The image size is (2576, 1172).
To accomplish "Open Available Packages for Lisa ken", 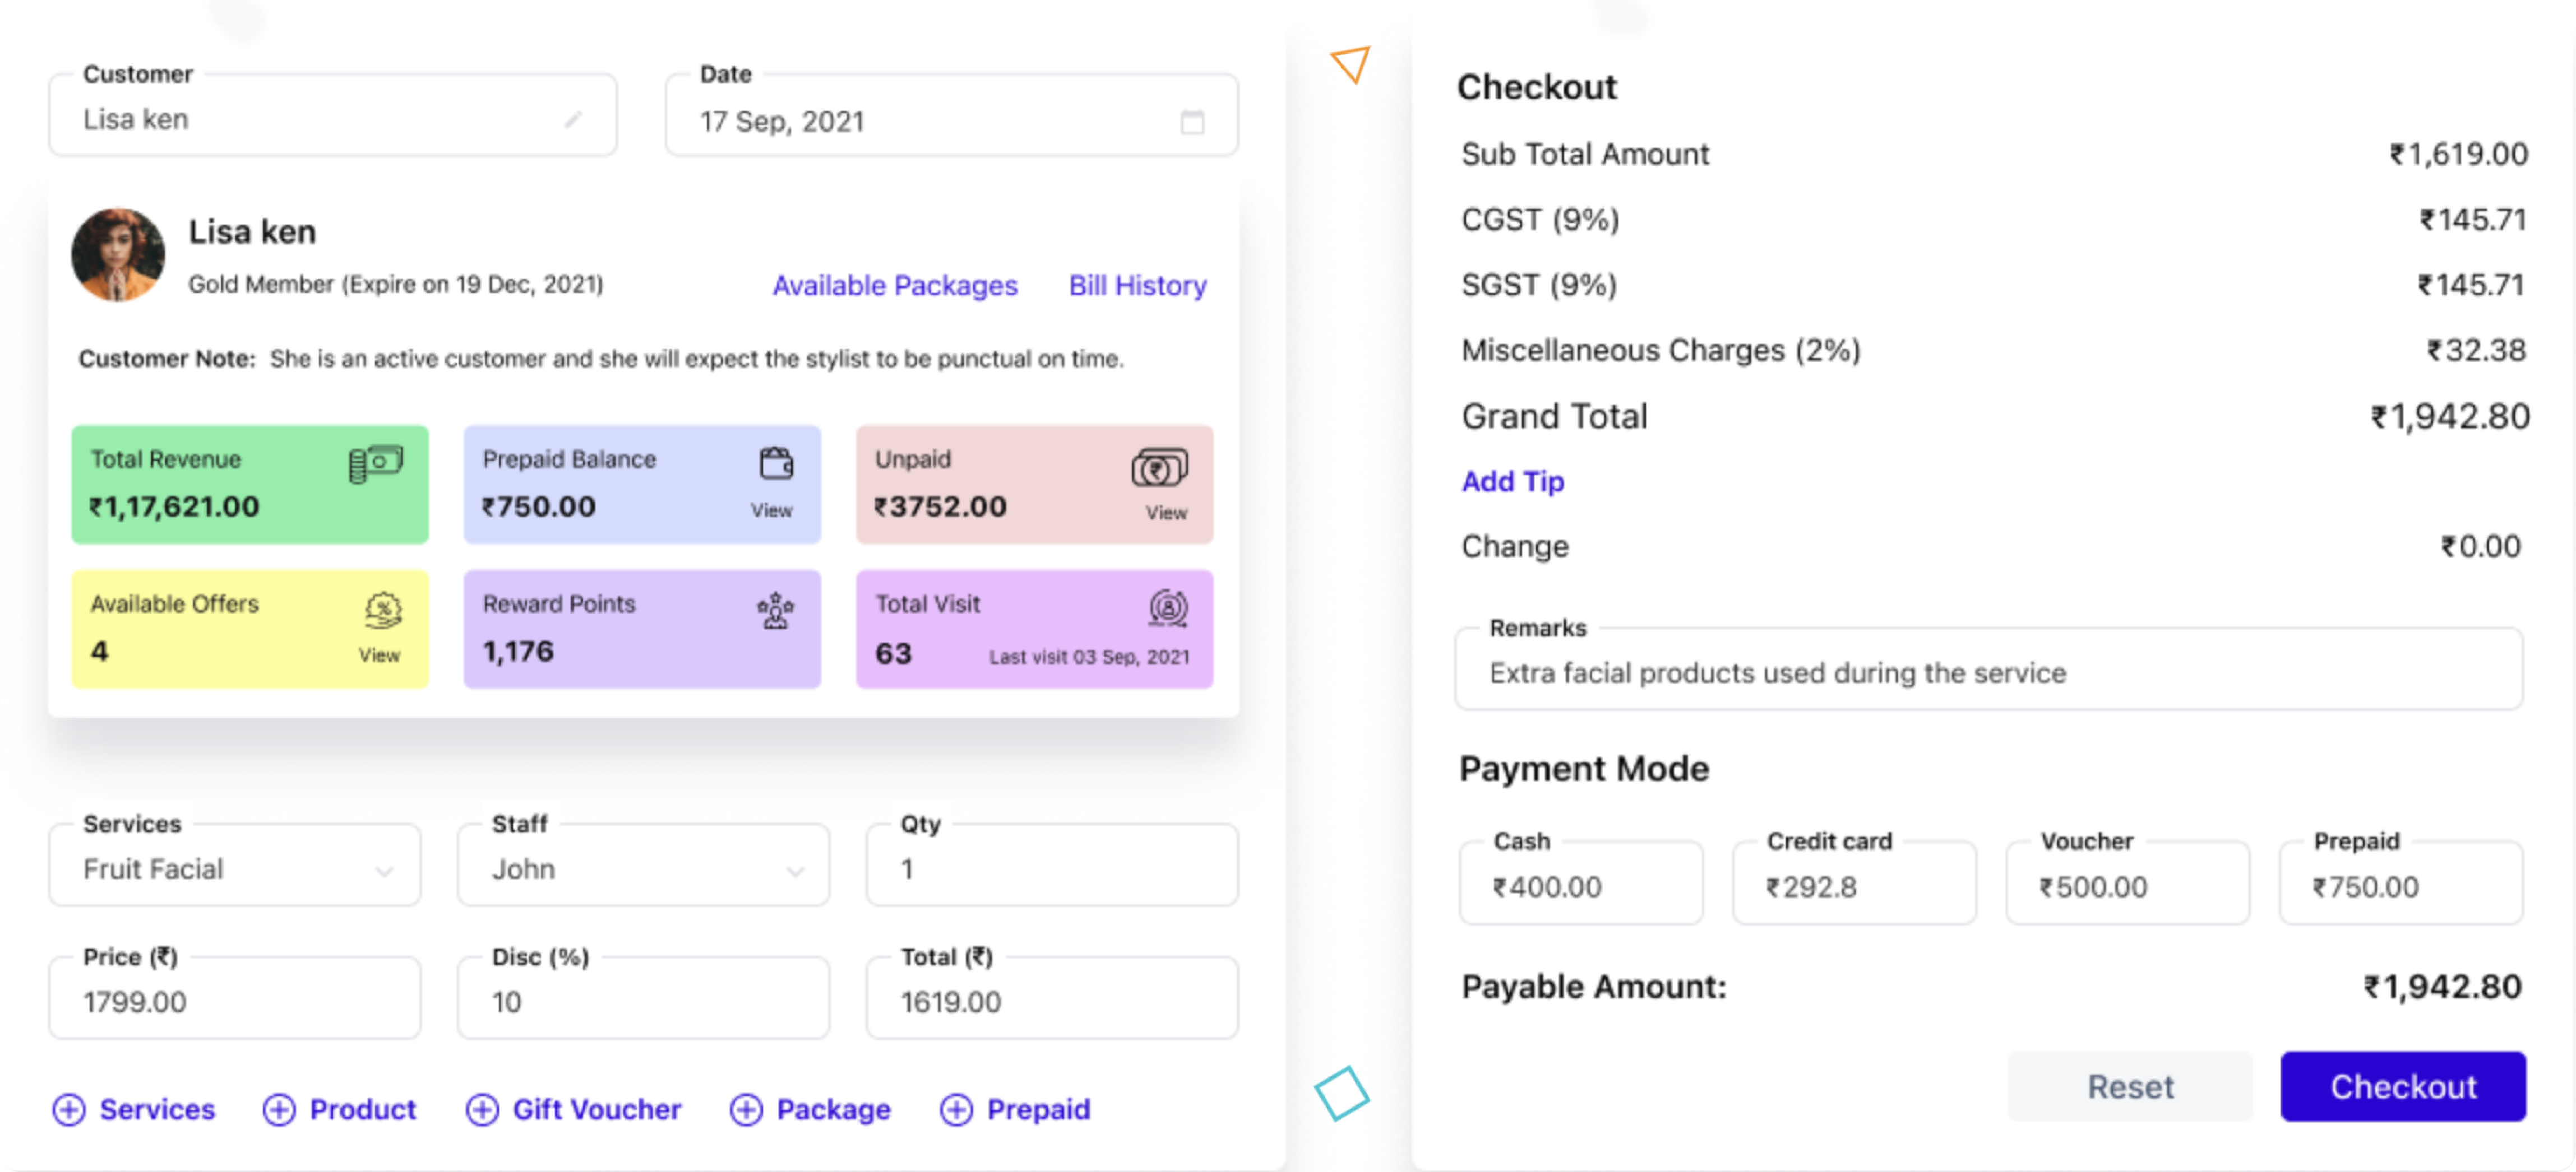I will tap(895, 286).
